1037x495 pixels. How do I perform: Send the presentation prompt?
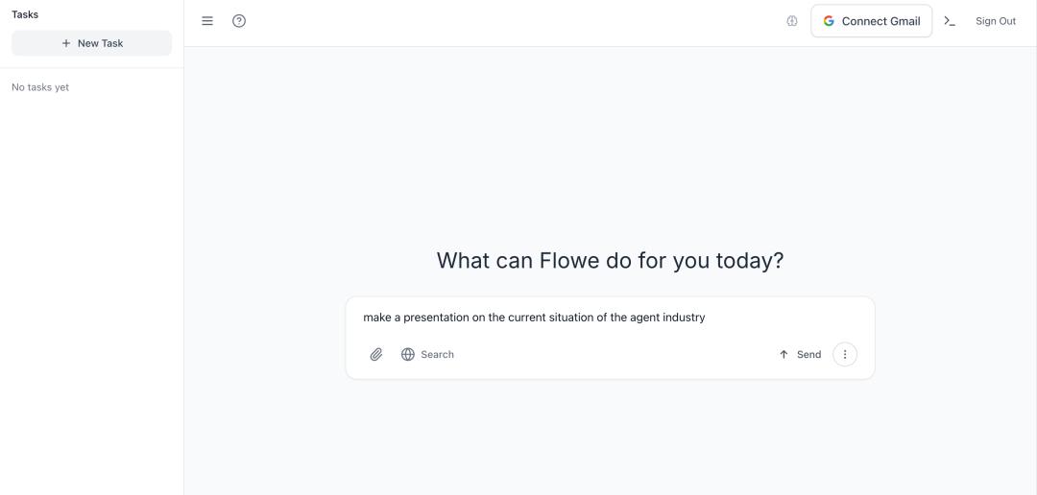(x=800, y=355)
